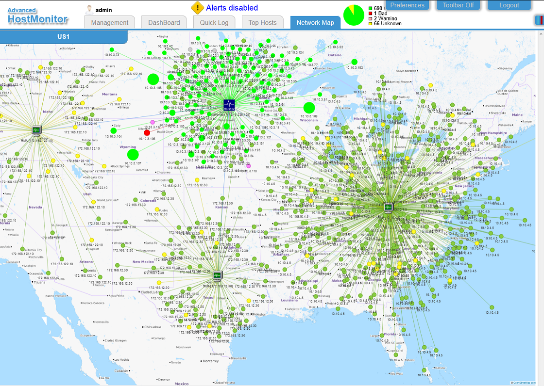
Task: Click the Wyoming label on the map
Action: coord(128,147)
